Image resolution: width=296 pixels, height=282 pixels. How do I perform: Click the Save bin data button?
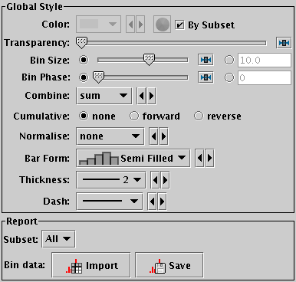(169, 265)
